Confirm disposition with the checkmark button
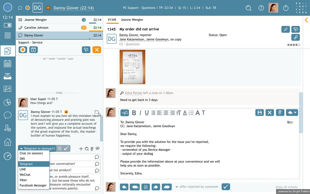The width and height of the screenshot is (310, 194). (226, 186)
